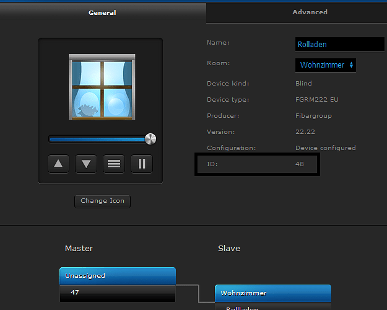Click the ID value 48
This screenshot has width=387, height=310.
[x=300, y=164]
